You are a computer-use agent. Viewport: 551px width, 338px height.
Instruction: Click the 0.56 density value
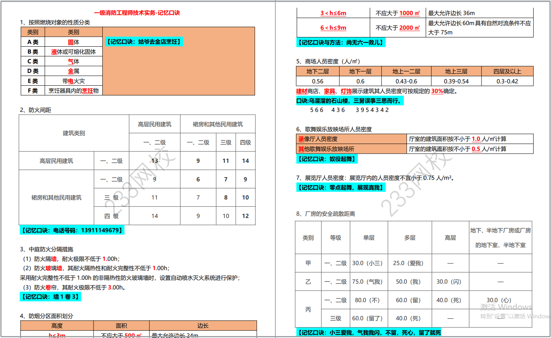318,81
